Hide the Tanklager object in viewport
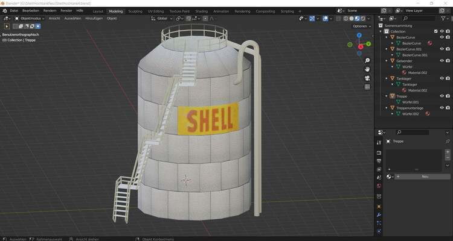The height and width of the screenshot is (241, 453). point(442,78)
